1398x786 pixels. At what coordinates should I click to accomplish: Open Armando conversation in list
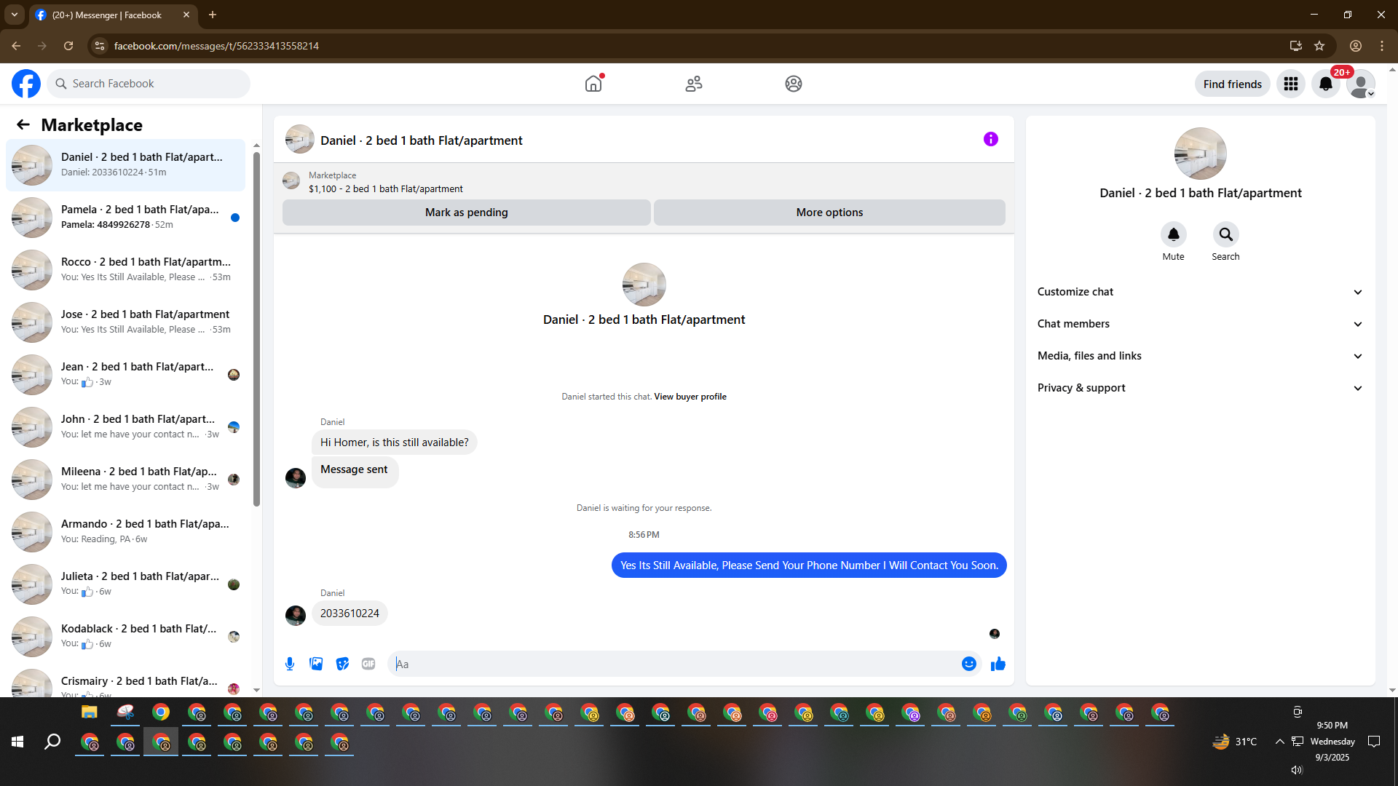pos(126,531)
